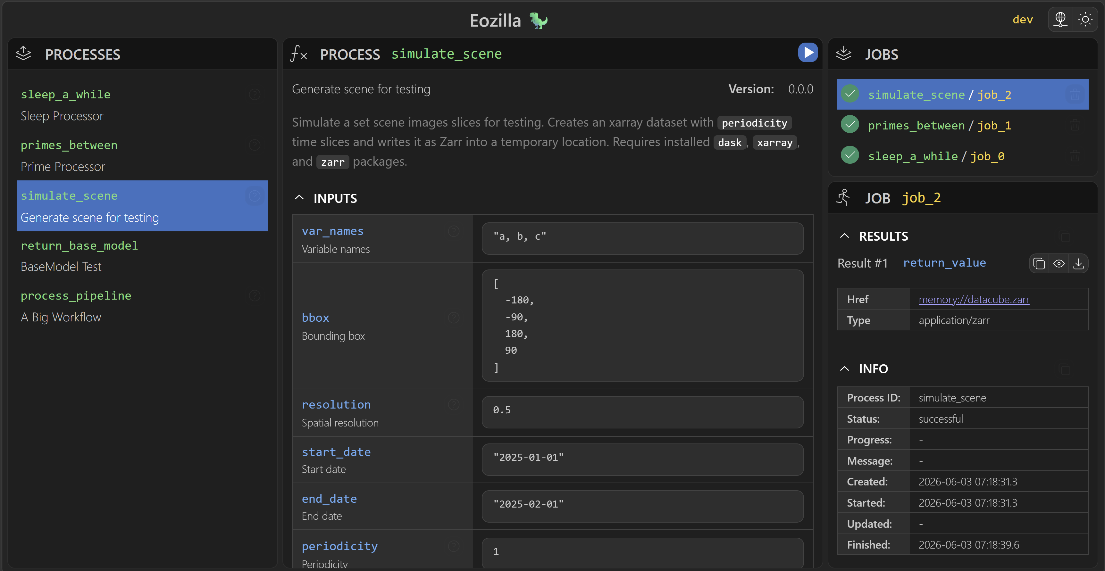1105x571 pixels.
Task: Edit the start_date input field
Action: [x=642, y=459]
